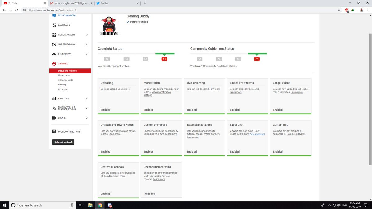Click Learn more in Longer videos card
This screenshot has height=209, width=372.
click(x=297, y=92)
